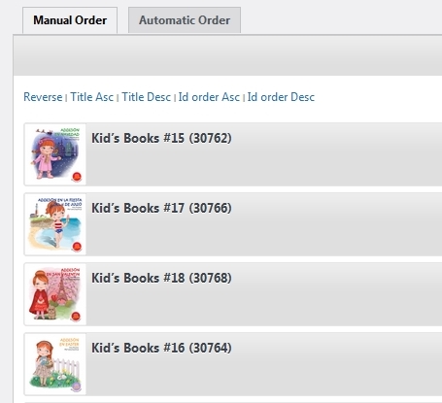The image size is (442, 403).
Task: Click the Kid's Books #18 (30768) title
Action: click(161, 278)
